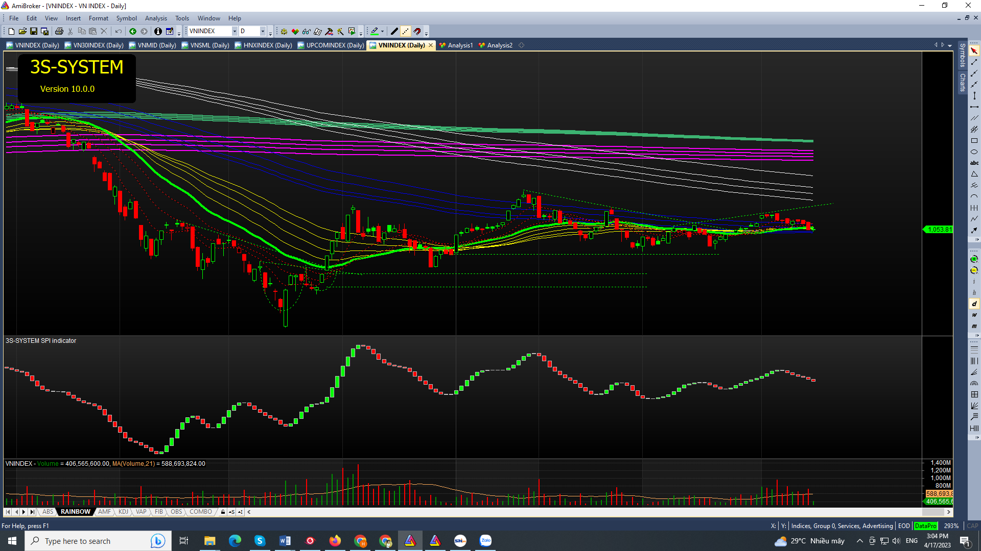981x551 pixels.
Task: Select the KDJ sheet tab
Action: click(x=123, y=512)
